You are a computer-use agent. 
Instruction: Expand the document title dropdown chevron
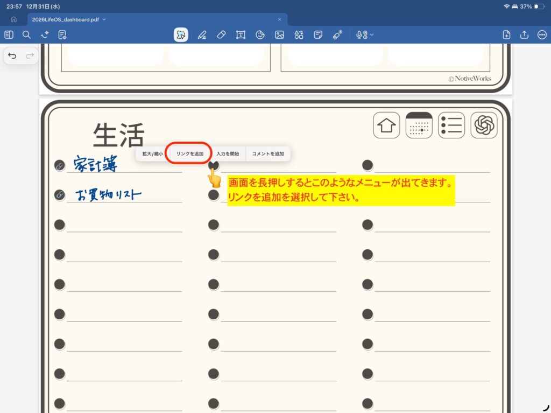click(104, 19)
